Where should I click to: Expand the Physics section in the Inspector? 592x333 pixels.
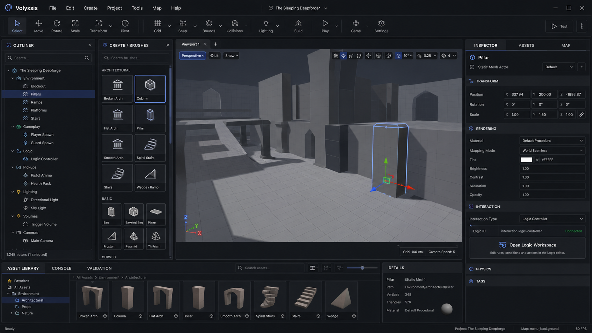(528, 269)
